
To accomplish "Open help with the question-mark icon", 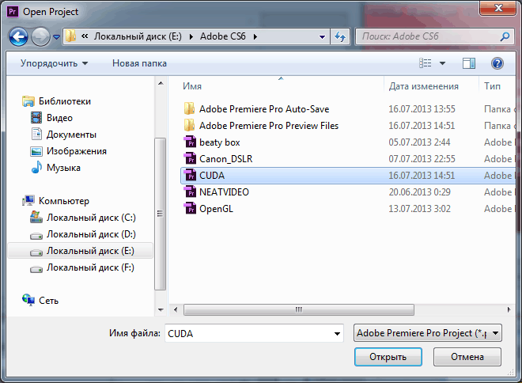I will click(497, 63).
